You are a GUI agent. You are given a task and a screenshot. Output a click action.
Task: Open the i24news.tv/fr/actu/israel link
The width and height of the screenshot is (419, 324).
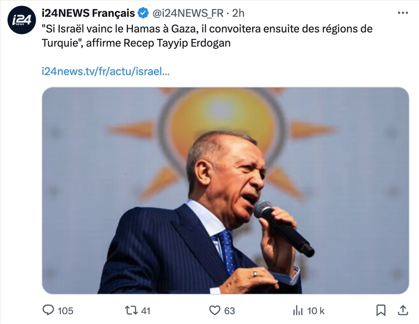pyautogui.click(x=106, y=71)
